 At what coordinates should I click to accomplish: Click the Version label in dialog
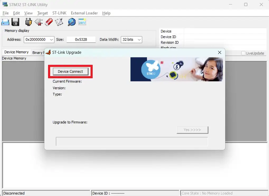[59, 88]
